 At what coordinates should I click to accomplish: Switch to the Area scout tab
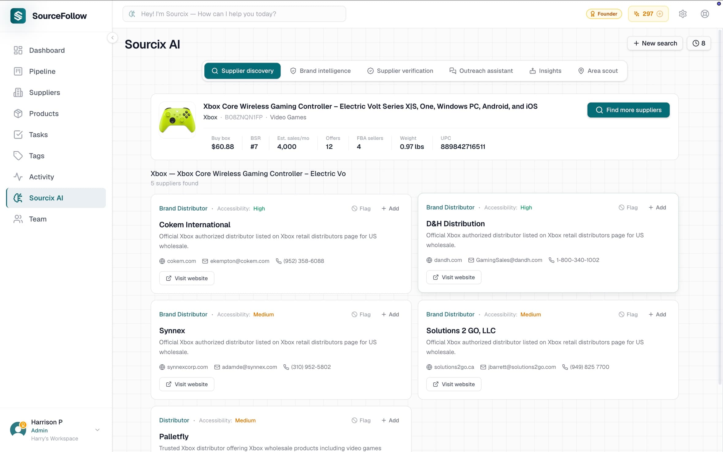pos(598,70)
